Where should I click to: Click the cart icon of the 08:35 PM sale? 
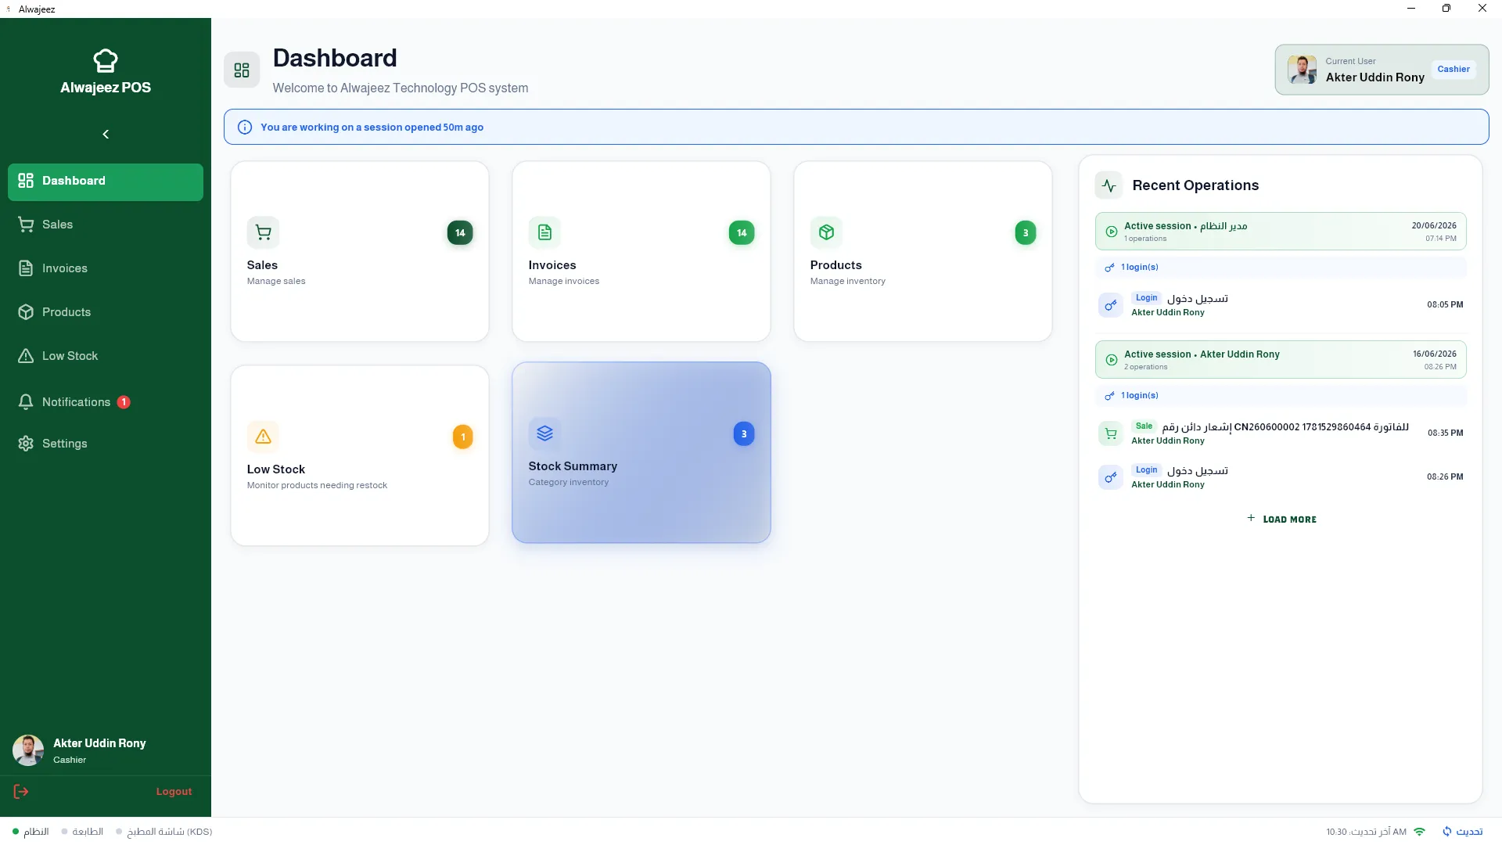point(1111,433)
